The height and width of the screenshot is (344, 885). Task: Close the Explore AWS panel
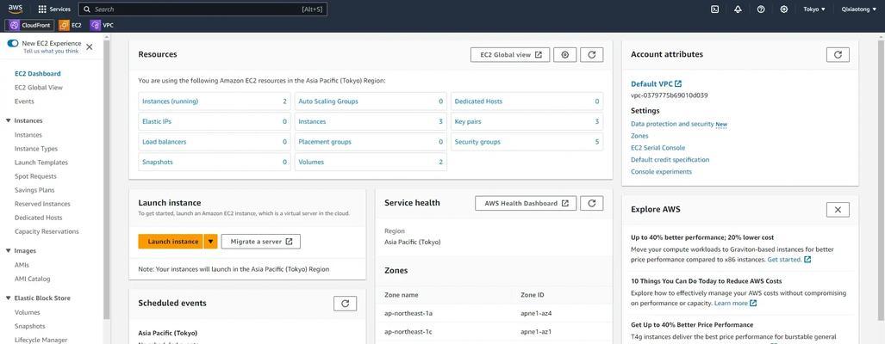[838, 210]
